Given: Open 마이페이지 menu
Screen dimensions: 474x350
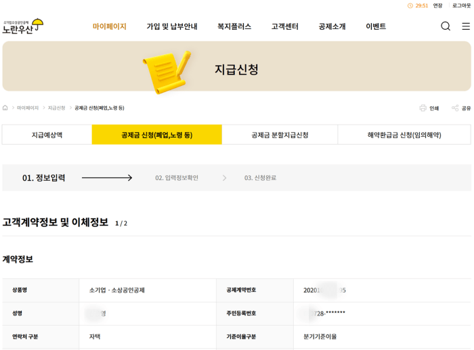Looking at the screenshot, I should click(110, 26).
